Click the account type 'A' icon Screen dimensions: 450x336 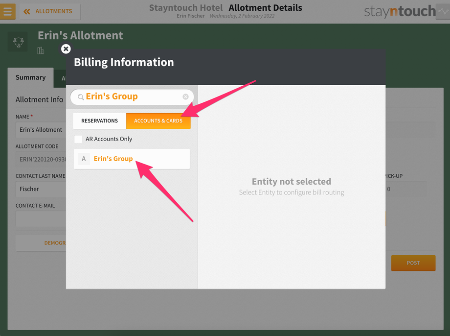point(84,159)
